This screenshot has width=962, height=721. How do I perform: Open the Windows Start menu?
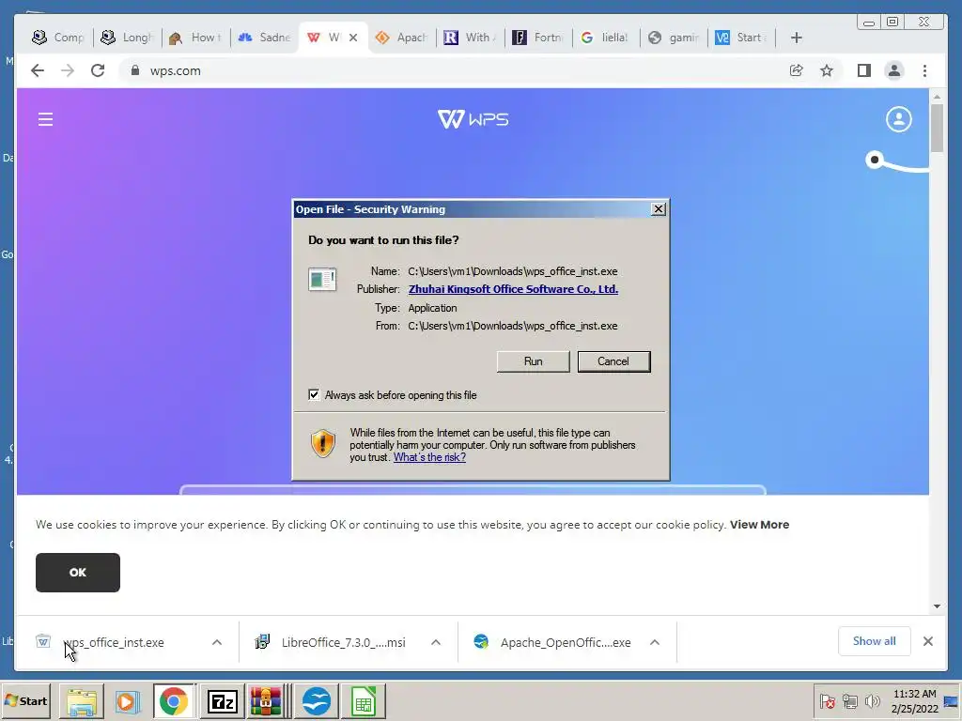[x=25, y=700]
